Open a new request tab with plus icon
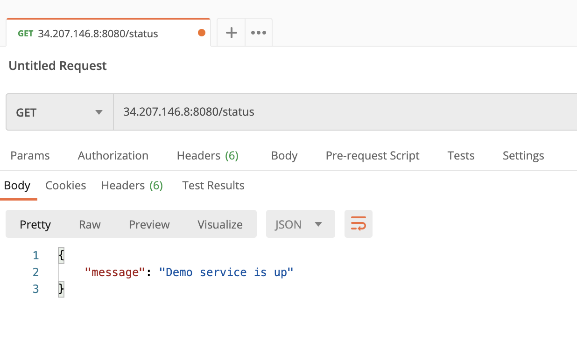Viewport: 577px width, 361px height. [231, 33]
